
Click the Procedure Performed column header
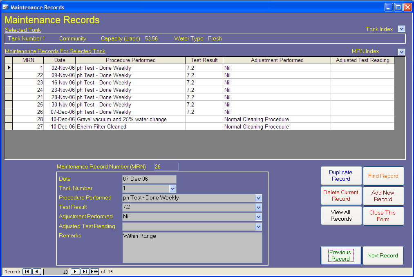130,60
